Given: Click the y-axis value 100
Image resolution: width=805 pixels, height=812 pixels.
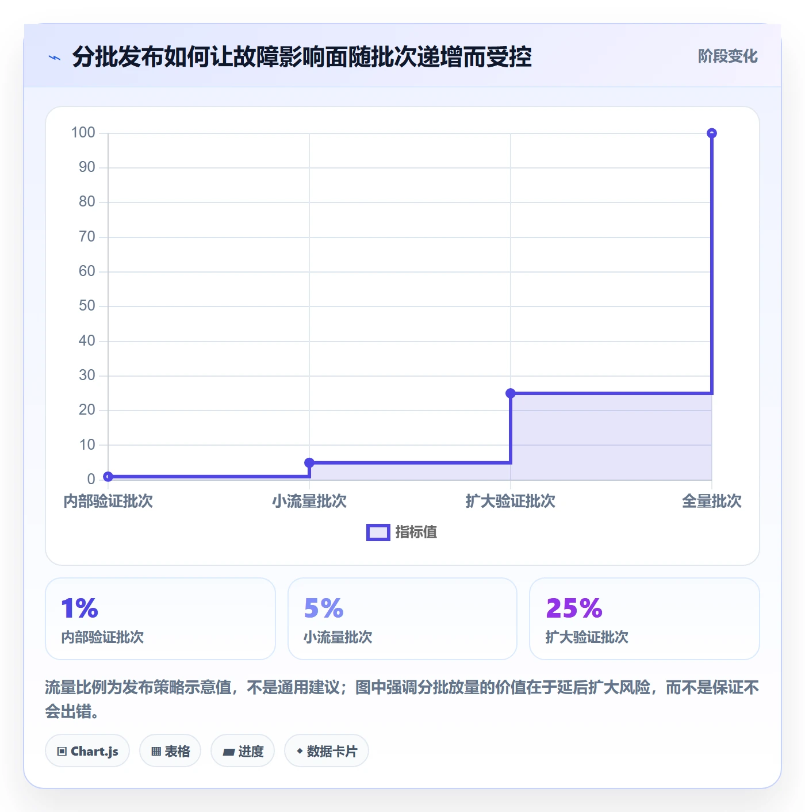Looking at the screenshot, I should [x=83, y=133].
